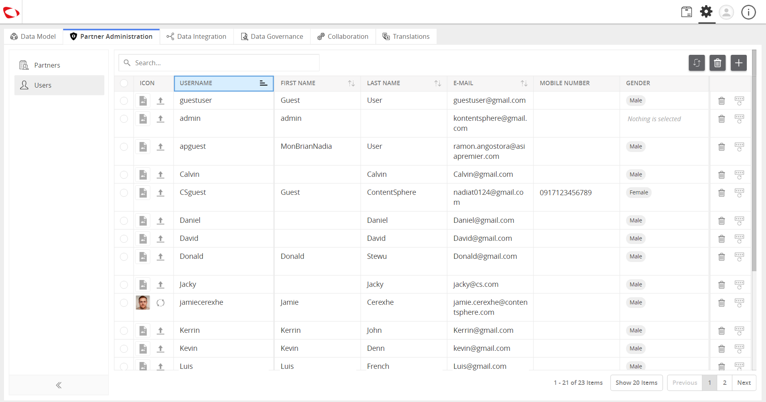Viewport: 766px width, 402px height.
Task: Click the vertical scrollbar of table
Action: pyautogui.click(x=754, y=160)
